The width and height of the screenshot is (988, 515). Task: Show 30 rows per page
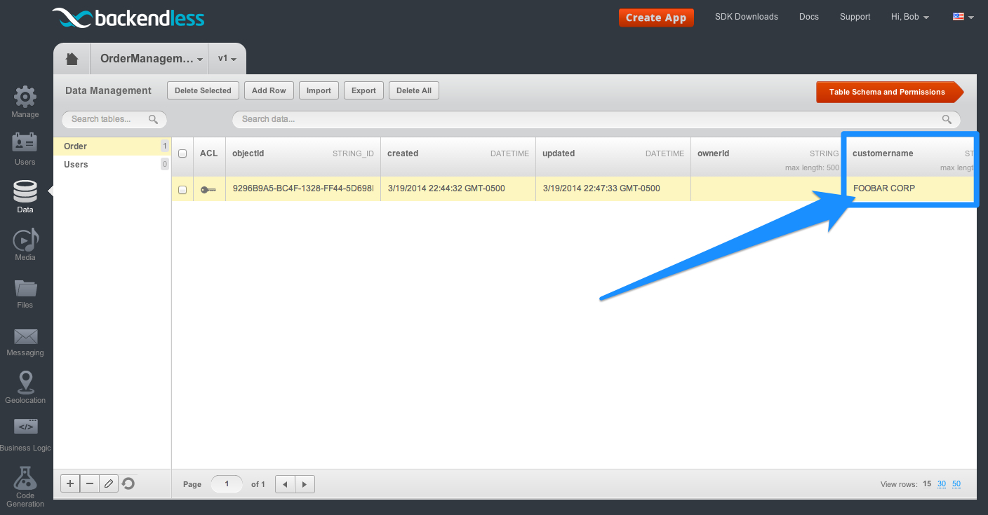click(x=942, y=484)
